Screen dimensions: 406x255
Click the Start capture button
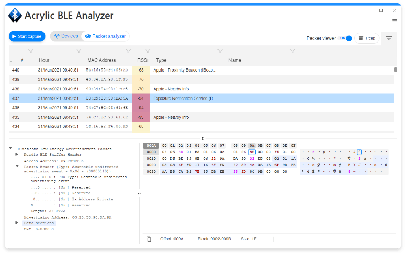click(x=27, y=36)
